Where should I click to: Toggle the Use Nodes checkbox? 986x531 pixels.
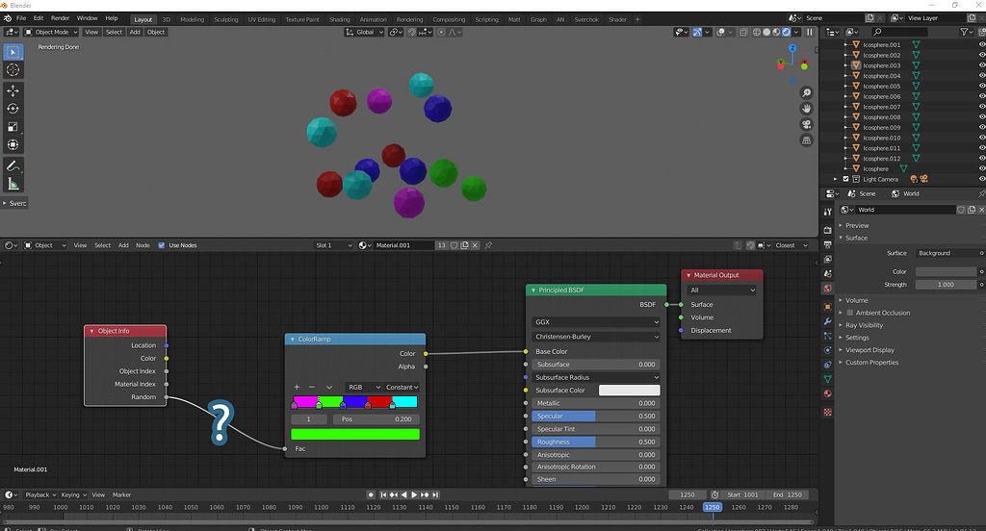pyautogui.click(x=162, y=245)
